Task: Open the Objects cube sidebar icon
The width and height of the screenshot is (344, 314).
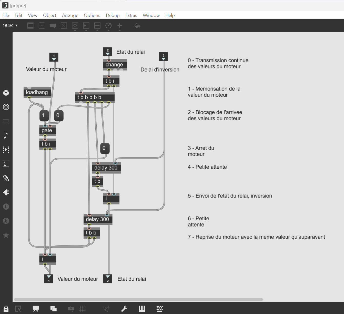Action: 6,93
